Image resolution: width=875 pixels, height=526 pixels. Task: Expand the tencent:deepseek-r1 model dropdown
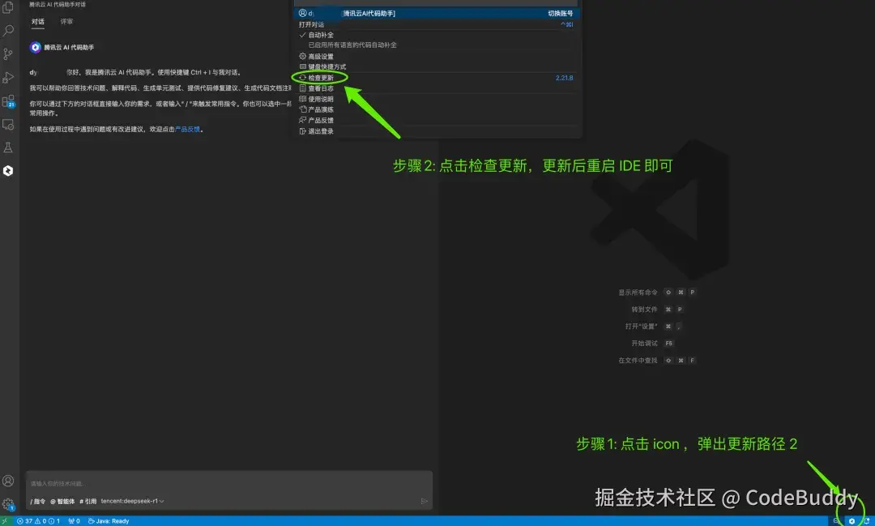click(132, 501)
